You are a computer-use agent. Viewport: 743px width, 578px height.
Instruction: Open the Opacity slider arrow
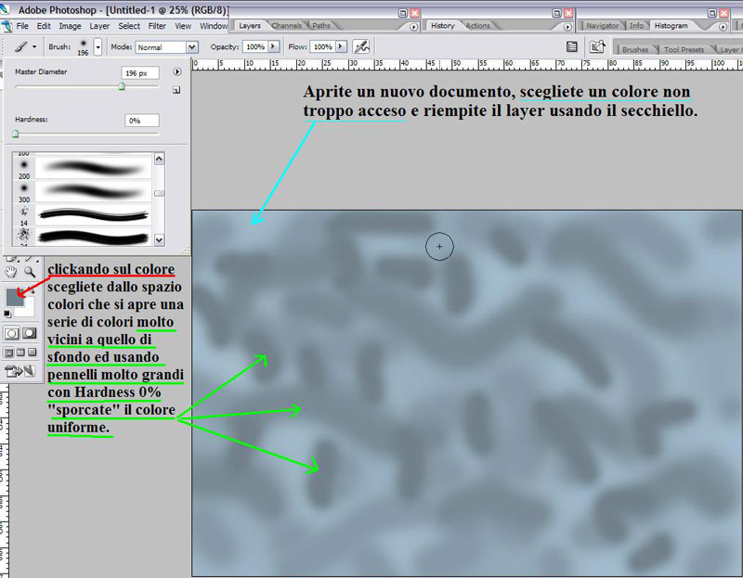click(273, 47)
